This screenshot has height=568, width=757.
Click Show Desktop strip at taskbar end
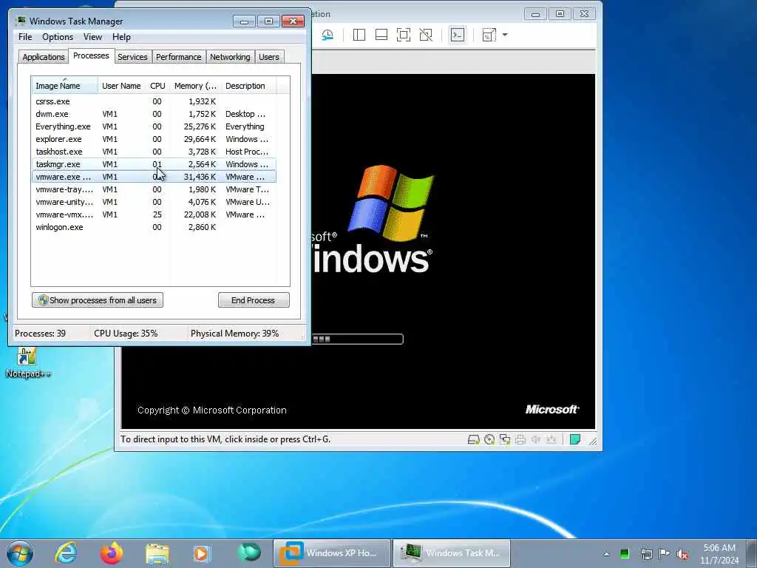coord(752,553)
